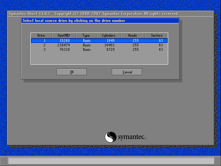
Task: Click the Heads column header
Action: [133, 35]
